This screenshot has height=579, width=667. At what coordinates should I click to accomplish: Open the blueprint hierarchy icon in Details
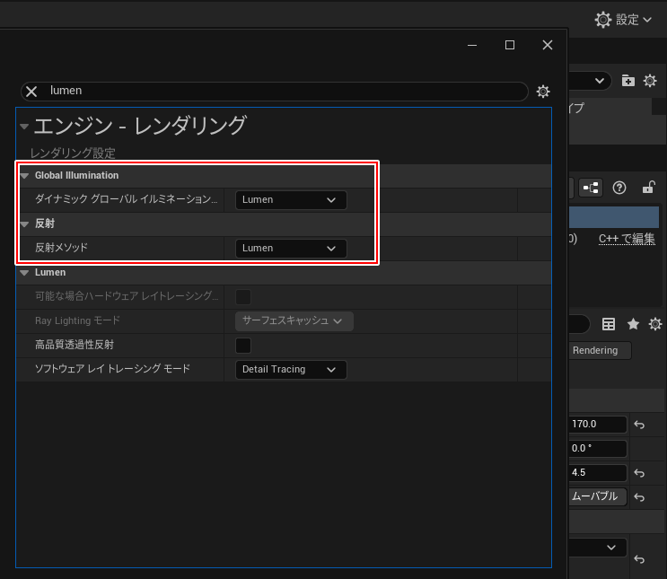591,188
